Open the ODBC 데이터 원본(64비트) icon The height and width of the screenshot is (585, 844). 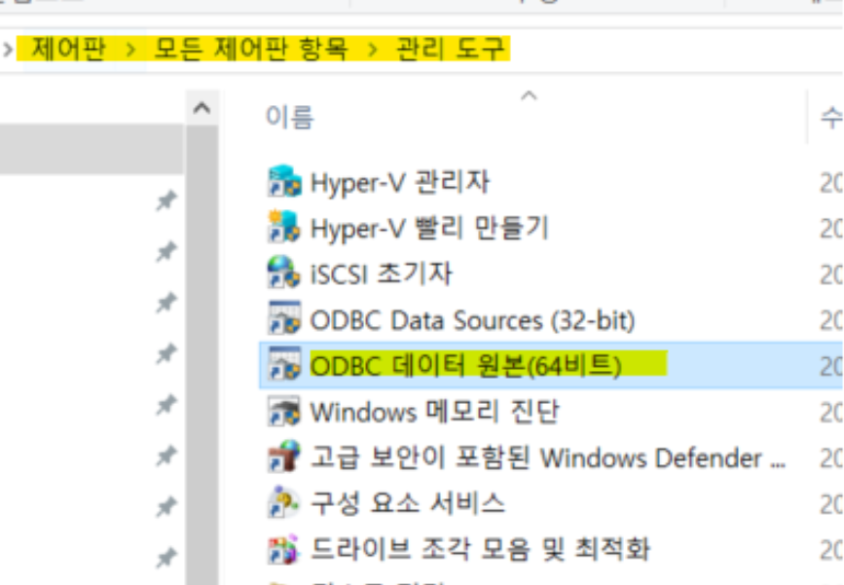[x=283, y=365]
